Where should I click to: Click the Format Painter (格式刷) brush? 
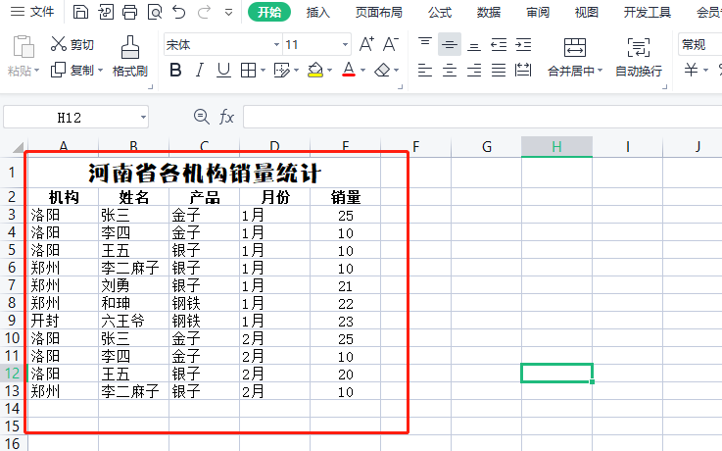[x=130, y=47]
